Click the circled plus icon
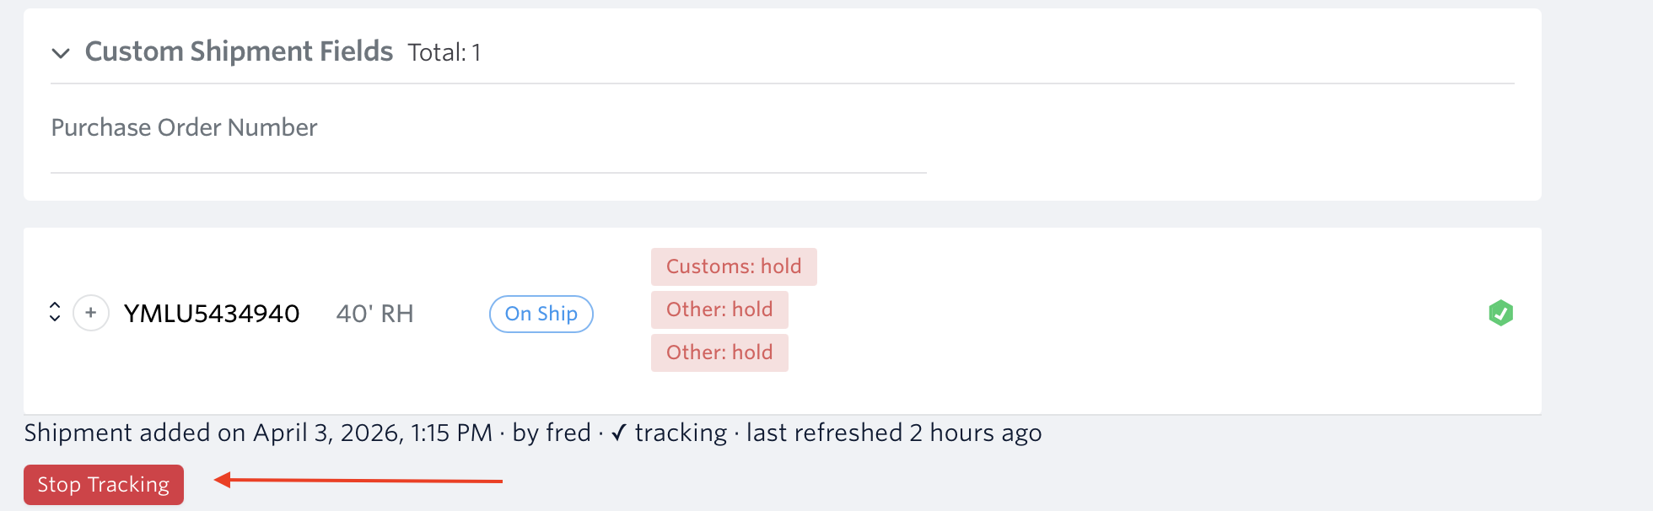The image size is (1653, 511). (x=91, y=313)
